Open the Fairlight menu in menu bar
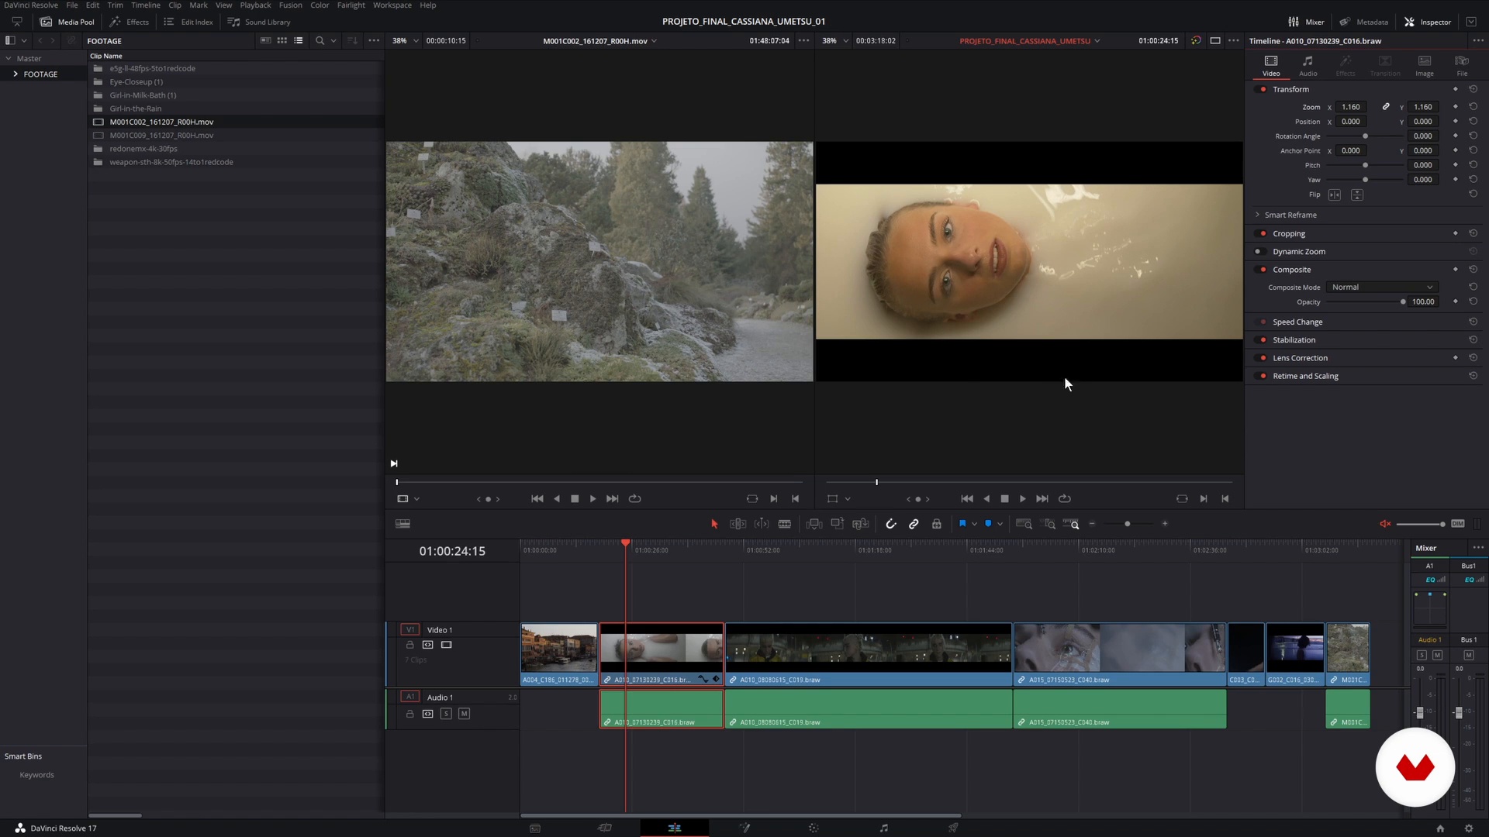 click(351, 5)
